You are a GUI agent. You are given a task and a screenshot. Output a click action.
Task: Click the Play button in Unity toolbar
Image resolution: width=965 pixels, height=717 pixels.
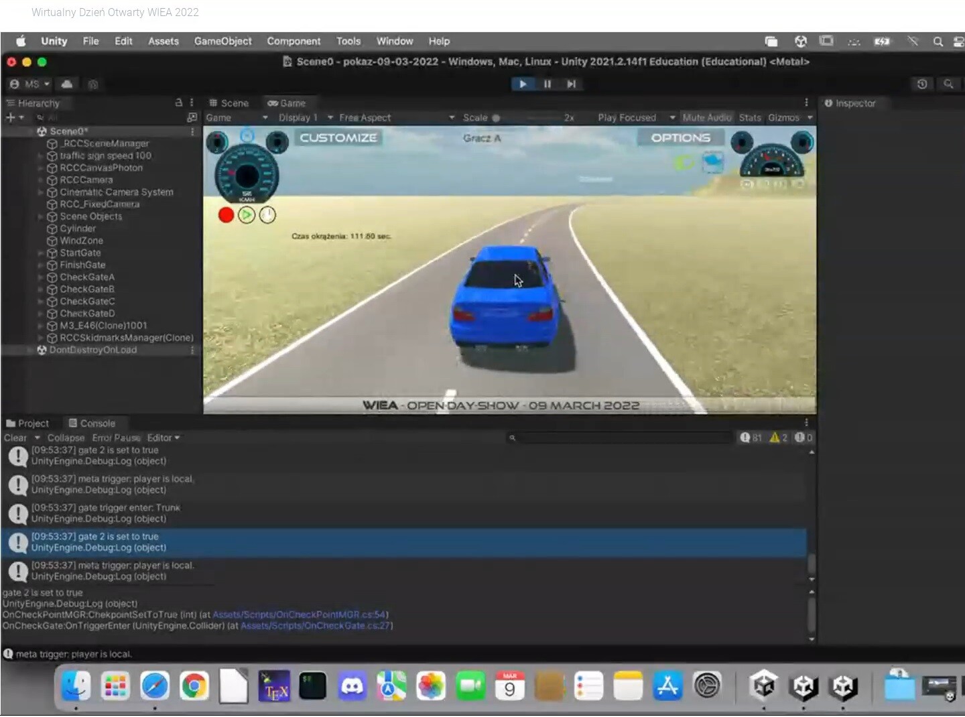(x=522, y=84)
